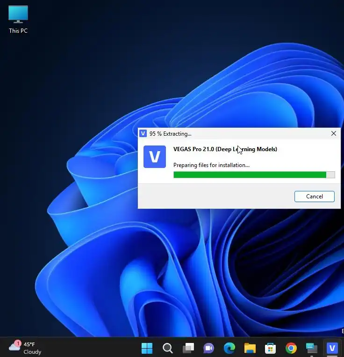The width and height of the screenshot is (344, 357).
Task: Launch Microsoft Edge from taskbar
Action: (229, 348)
